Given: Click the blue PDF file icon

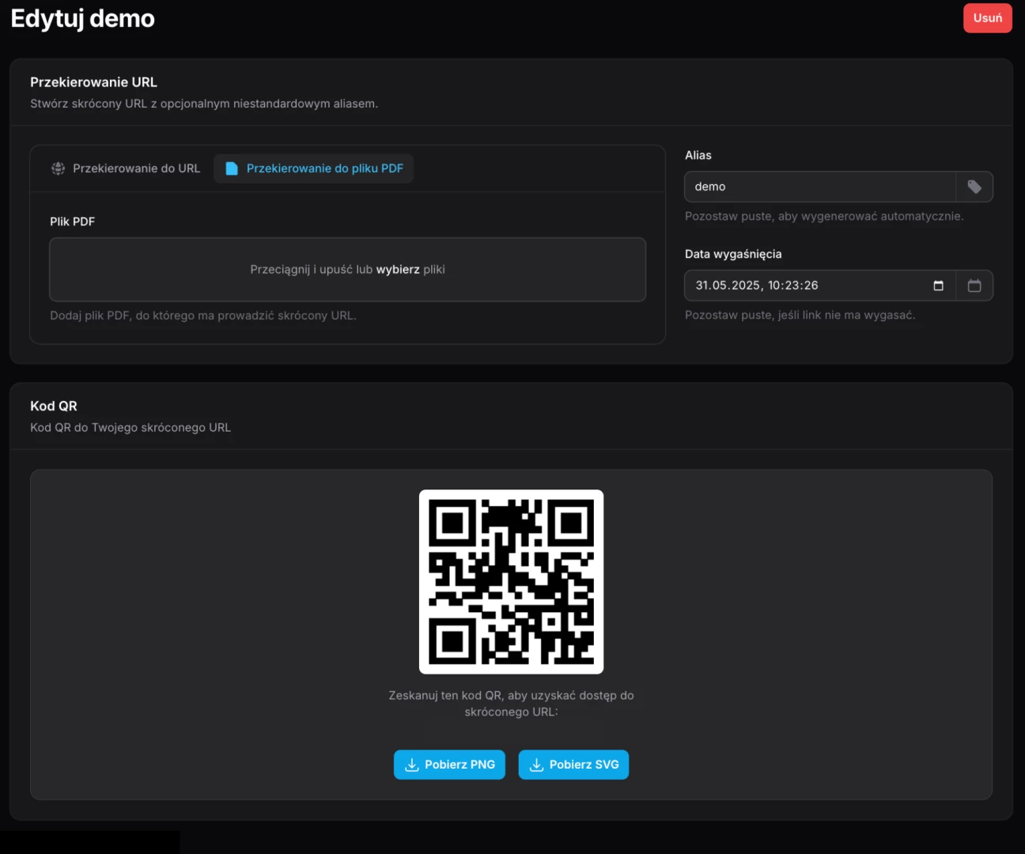Looking at the screenshot, I should coord(232,168).
